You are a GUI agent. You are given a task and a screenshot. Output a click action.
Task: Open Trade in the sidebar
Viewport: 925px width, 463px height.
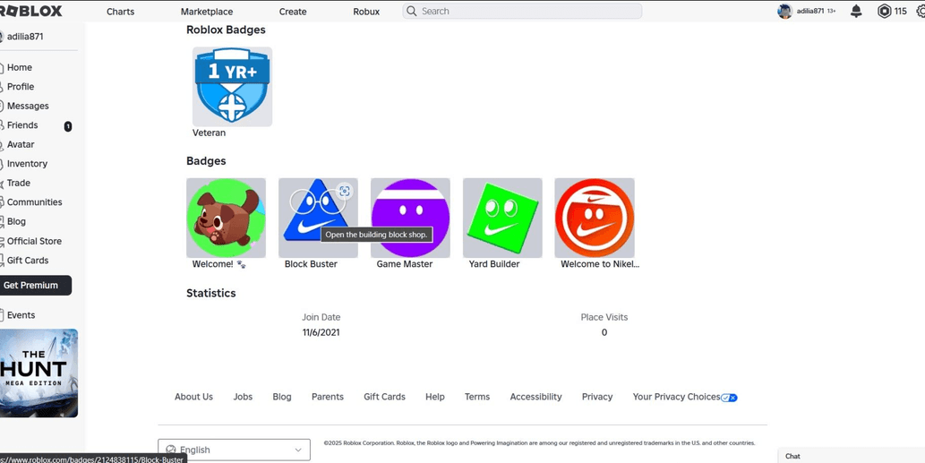pos(18,183)
